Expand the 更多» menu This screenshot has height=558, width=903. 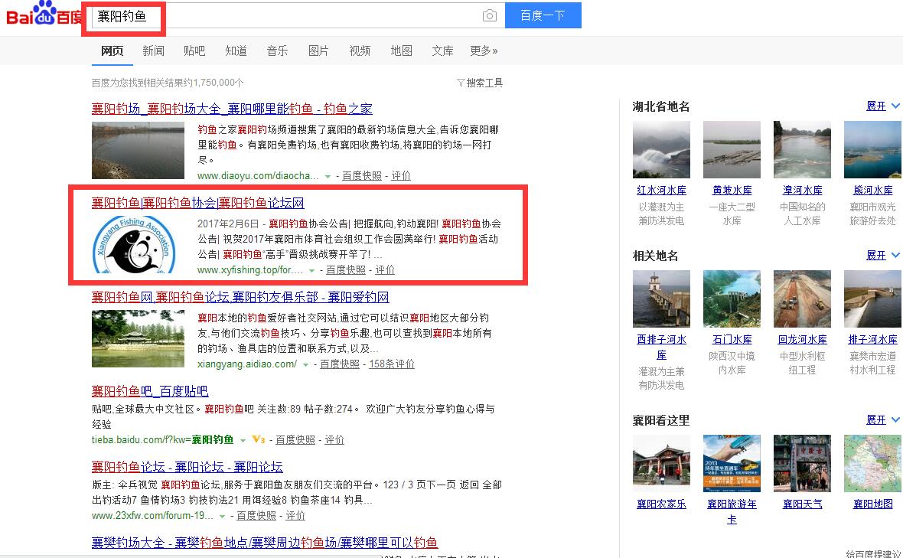point(484,51)
